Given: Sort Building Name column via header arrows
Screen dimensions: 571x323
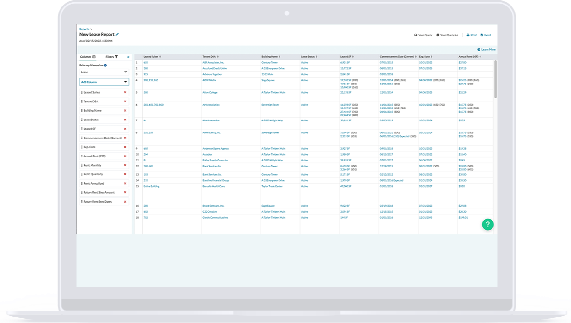Looking at the screenshot, I should click(271, 57).
